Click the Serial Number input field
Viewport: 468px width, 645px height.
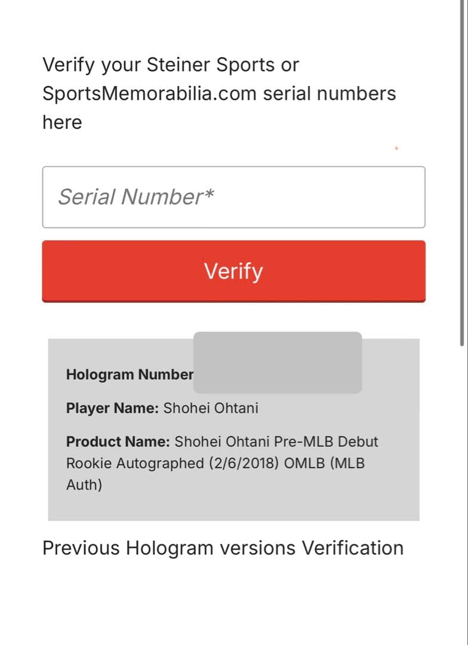[233, 197]
